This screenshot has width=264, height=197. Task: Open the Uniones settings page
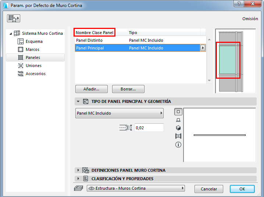click(33, 66)
